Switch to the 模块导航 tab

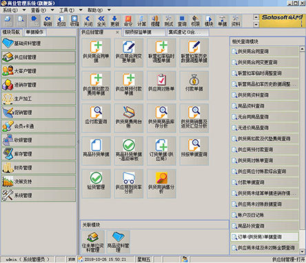click(12, 32)
